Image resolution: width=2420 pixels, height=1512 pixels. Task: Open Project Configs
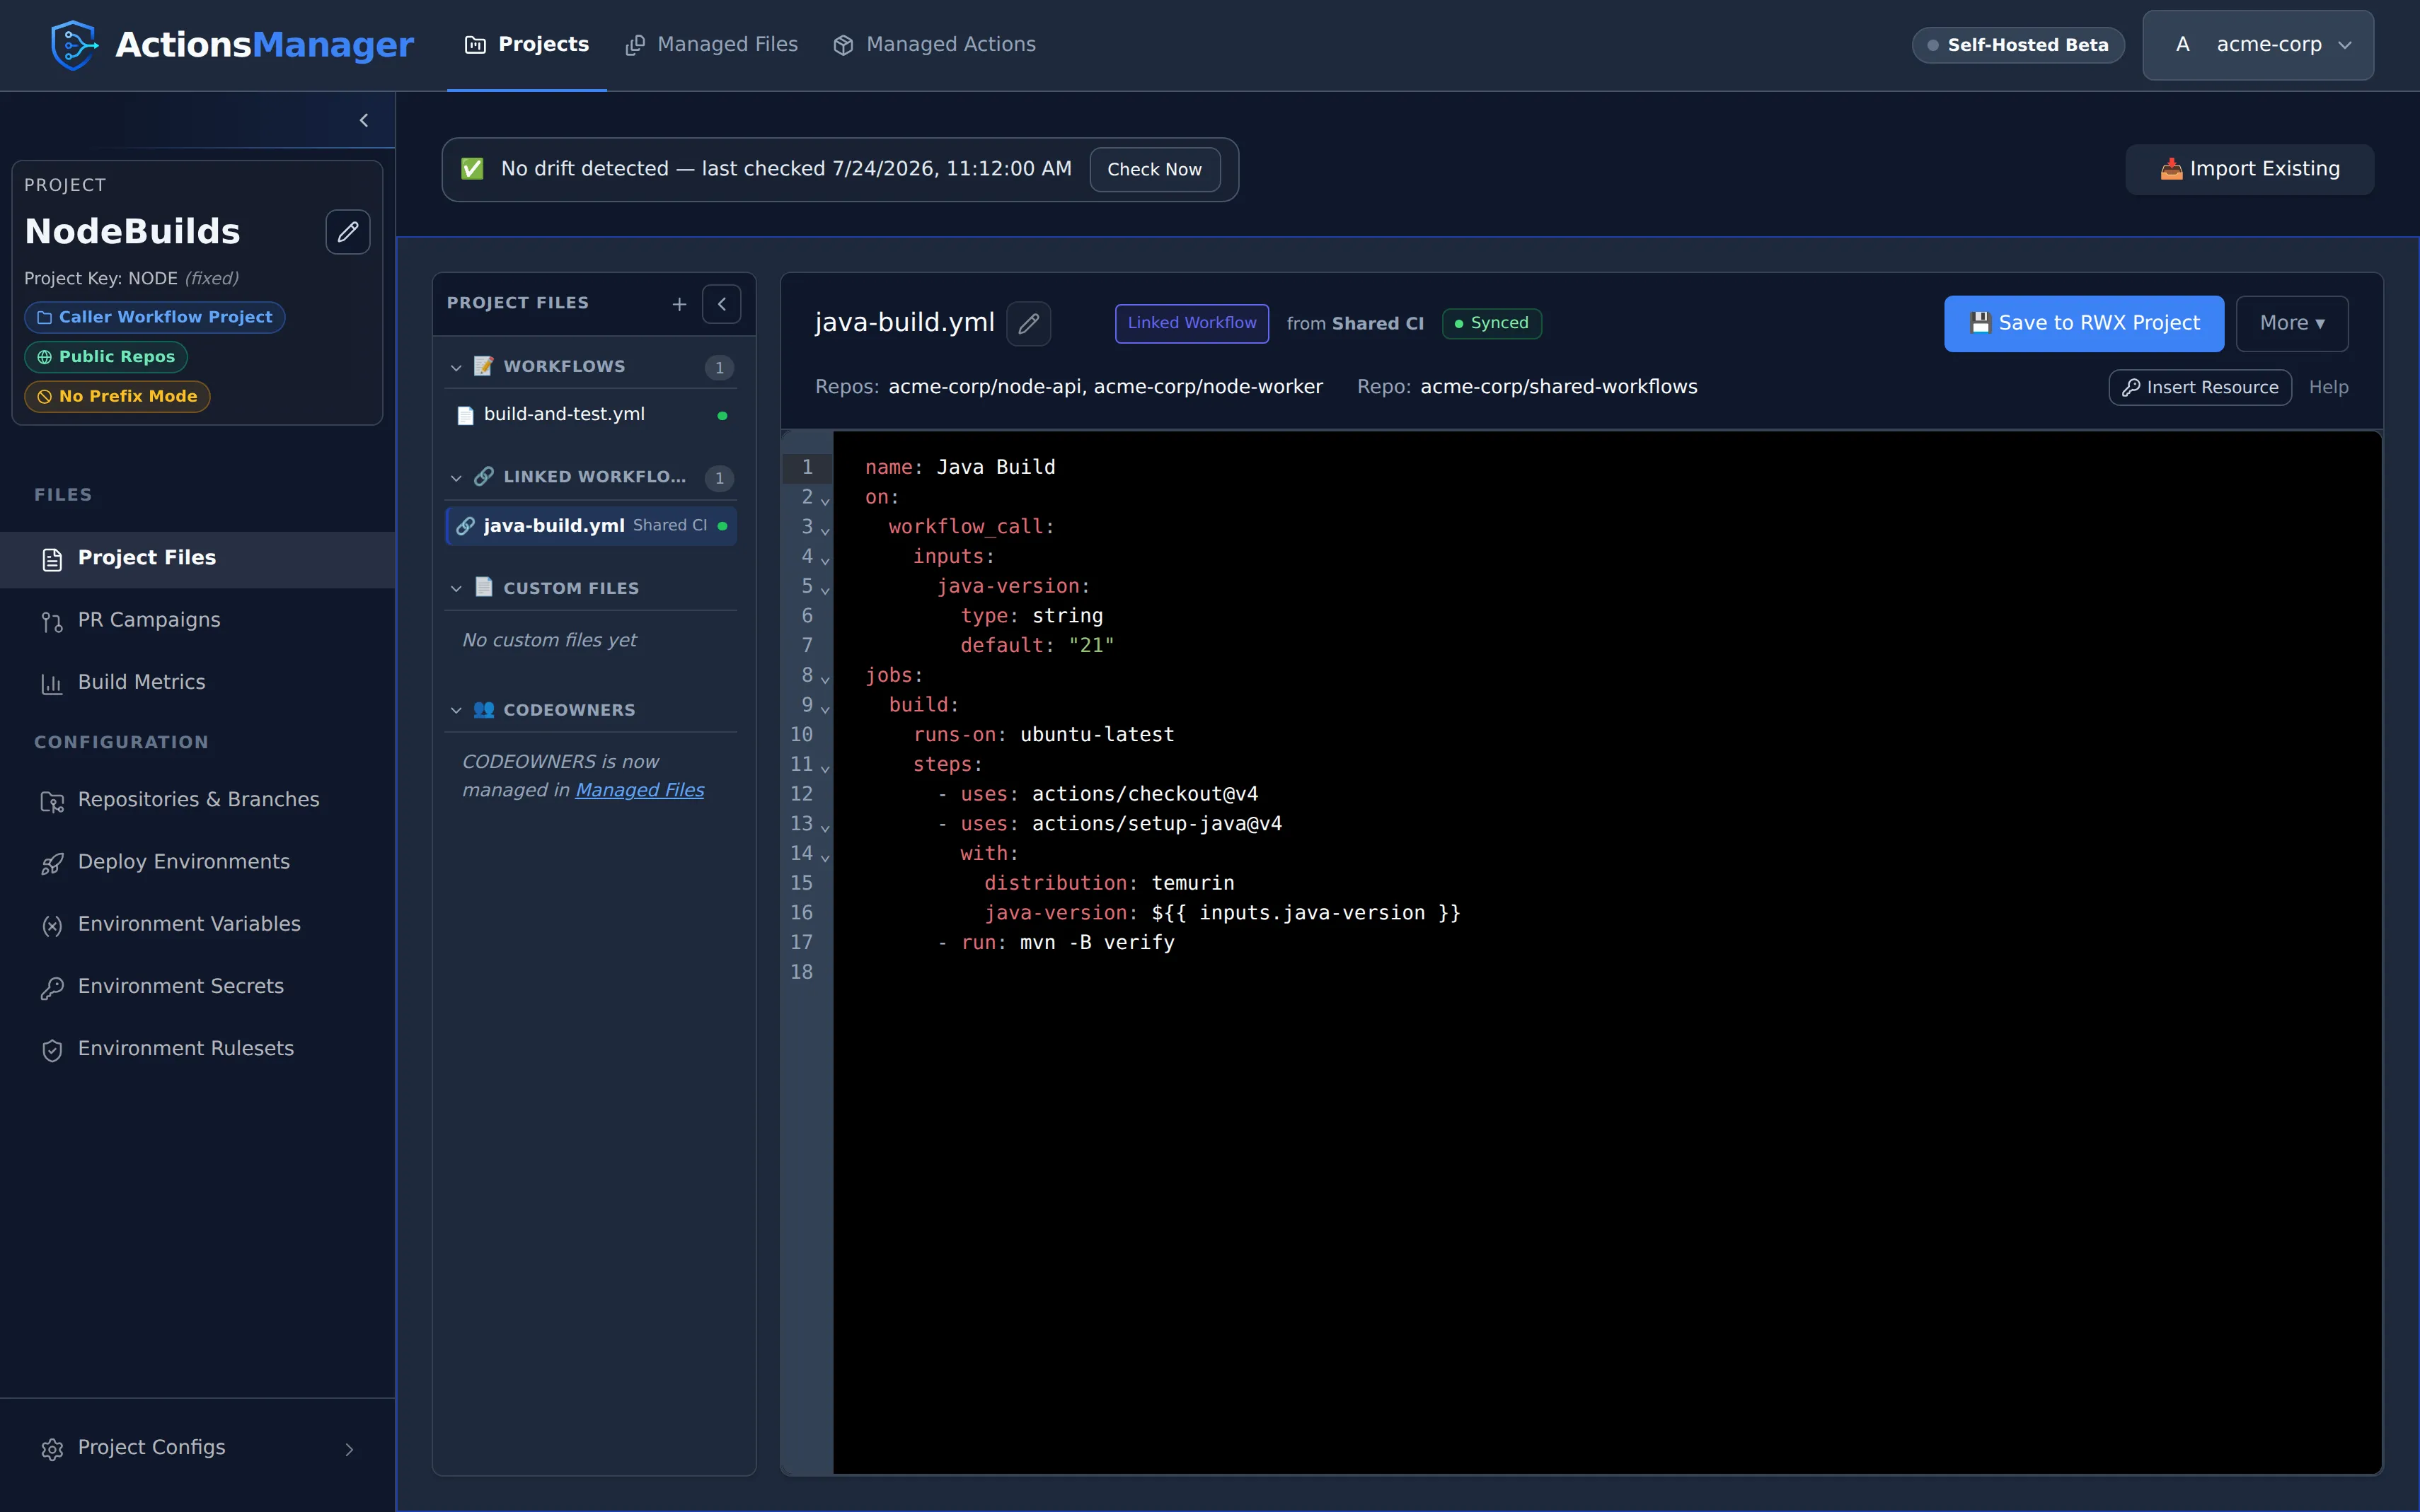click(198, 1448)
